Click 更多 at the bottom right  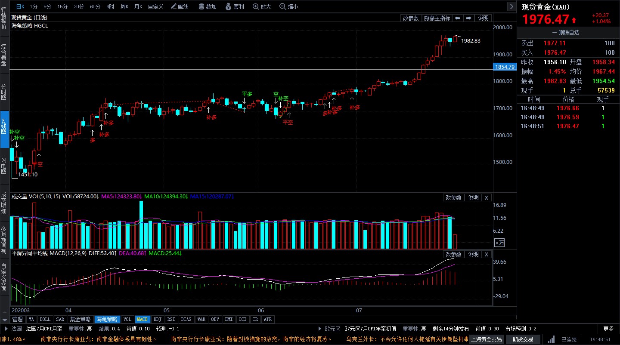click(x=608, y=329)
